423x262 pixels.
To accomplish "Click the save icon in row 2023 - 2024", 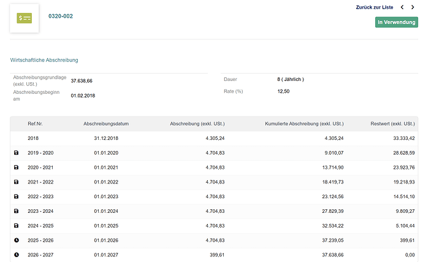I will [x=16, y=211].
